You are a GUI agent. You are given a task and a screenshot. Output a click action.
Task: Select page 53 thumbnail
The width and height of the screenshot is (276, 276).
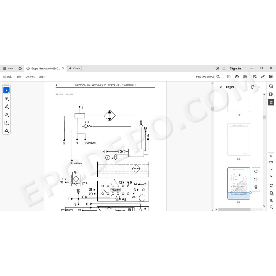pos(239,183)
